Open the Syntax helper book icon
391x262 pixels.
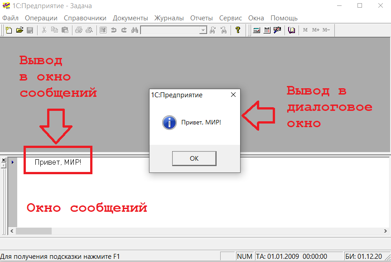[x=291, y=30]
